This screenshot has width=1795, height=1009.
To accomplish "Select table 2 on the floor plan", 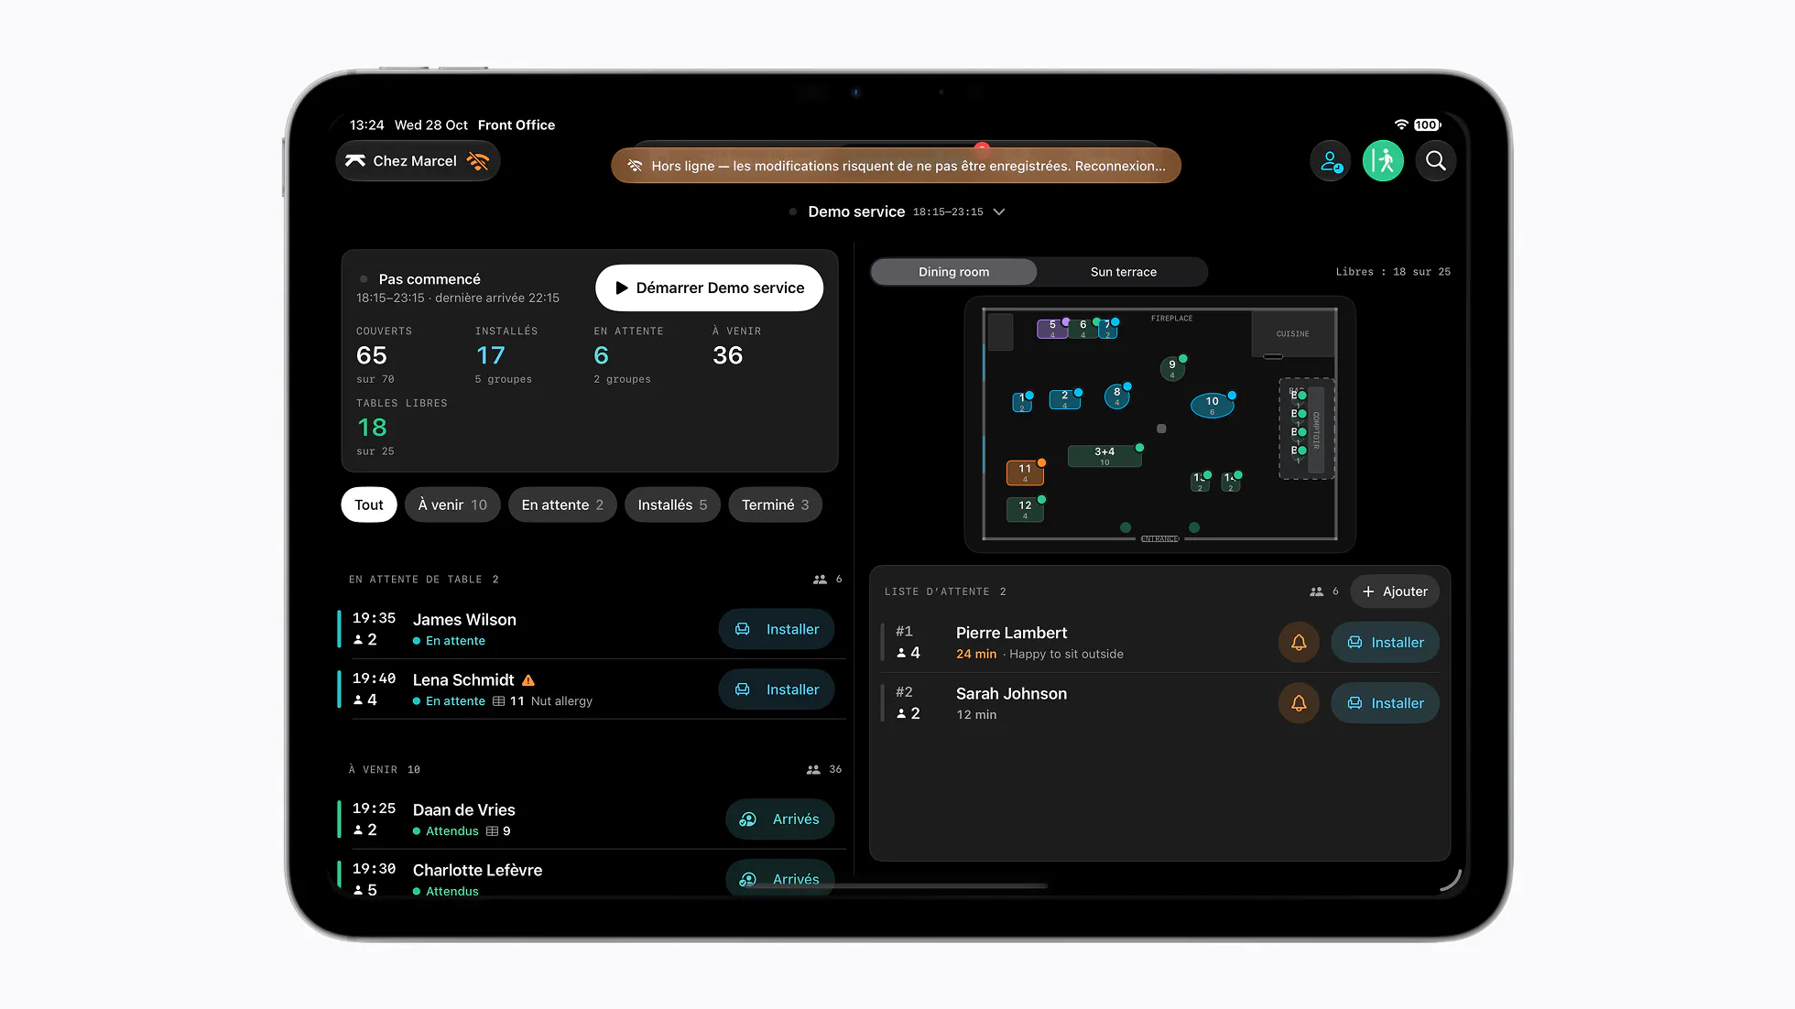I will click(x=1064, y=399).
